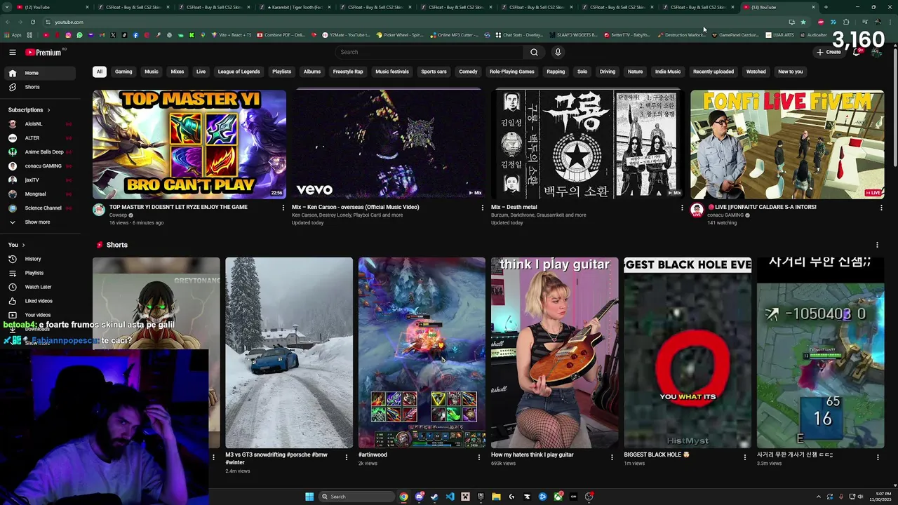Go to Home in sidebar

[x=39, y=73]
